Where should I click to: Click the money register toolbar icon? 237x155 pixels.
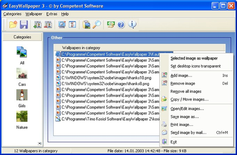111,24
